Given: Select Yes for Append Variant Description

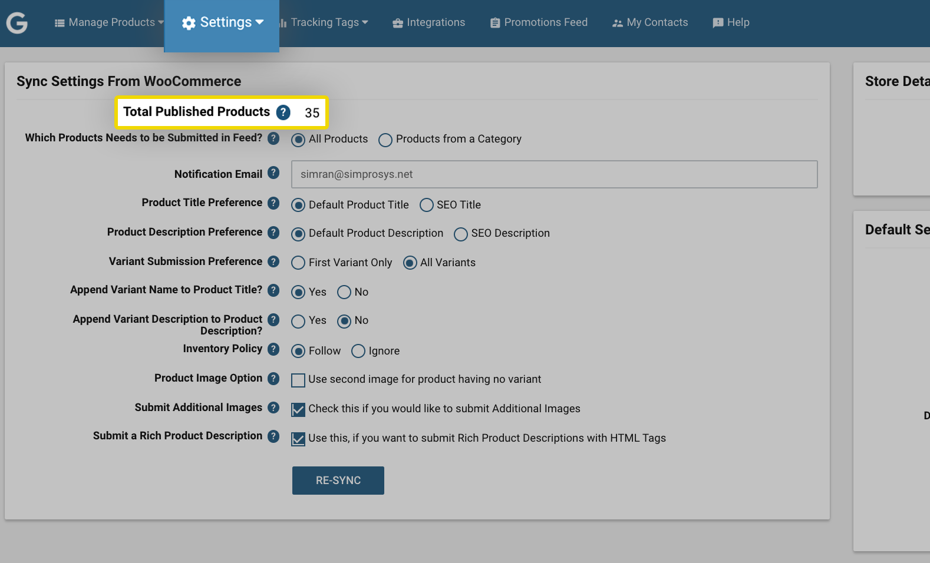Looking at the screenshot, I should (x=298, y=321).
